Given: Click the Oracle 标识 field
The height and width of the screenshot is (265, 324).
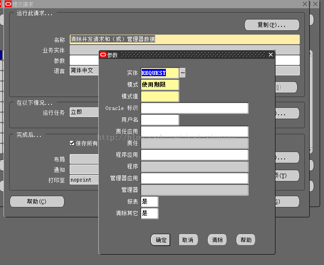Looking at the screenshot, I should point(194,108).
